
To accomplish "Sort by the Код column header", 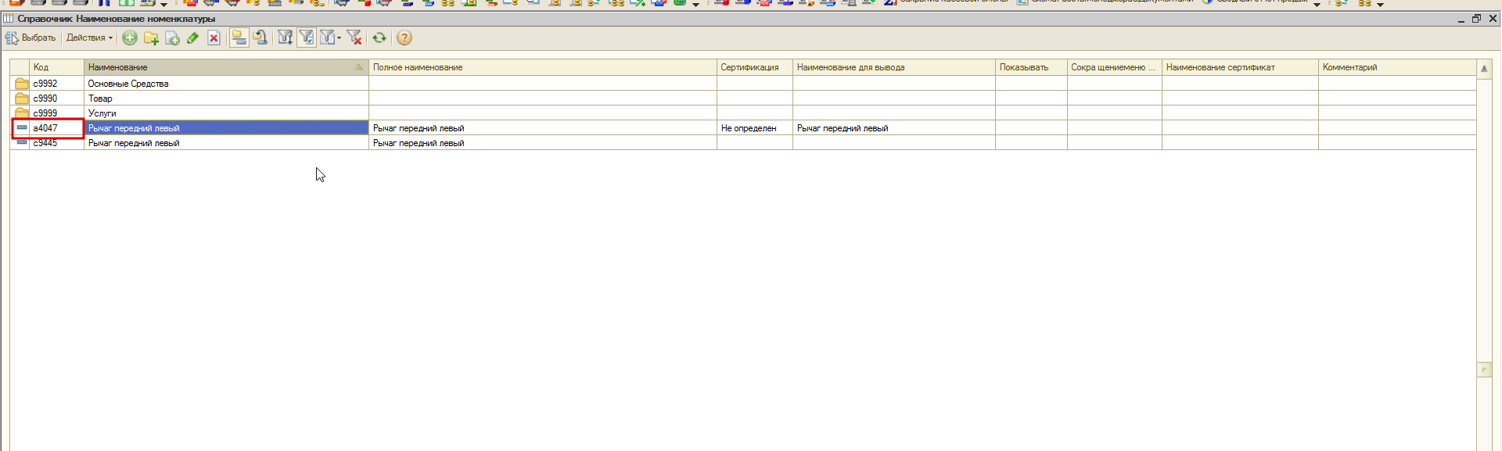I will pyautogui.click(x=56, y=67).
